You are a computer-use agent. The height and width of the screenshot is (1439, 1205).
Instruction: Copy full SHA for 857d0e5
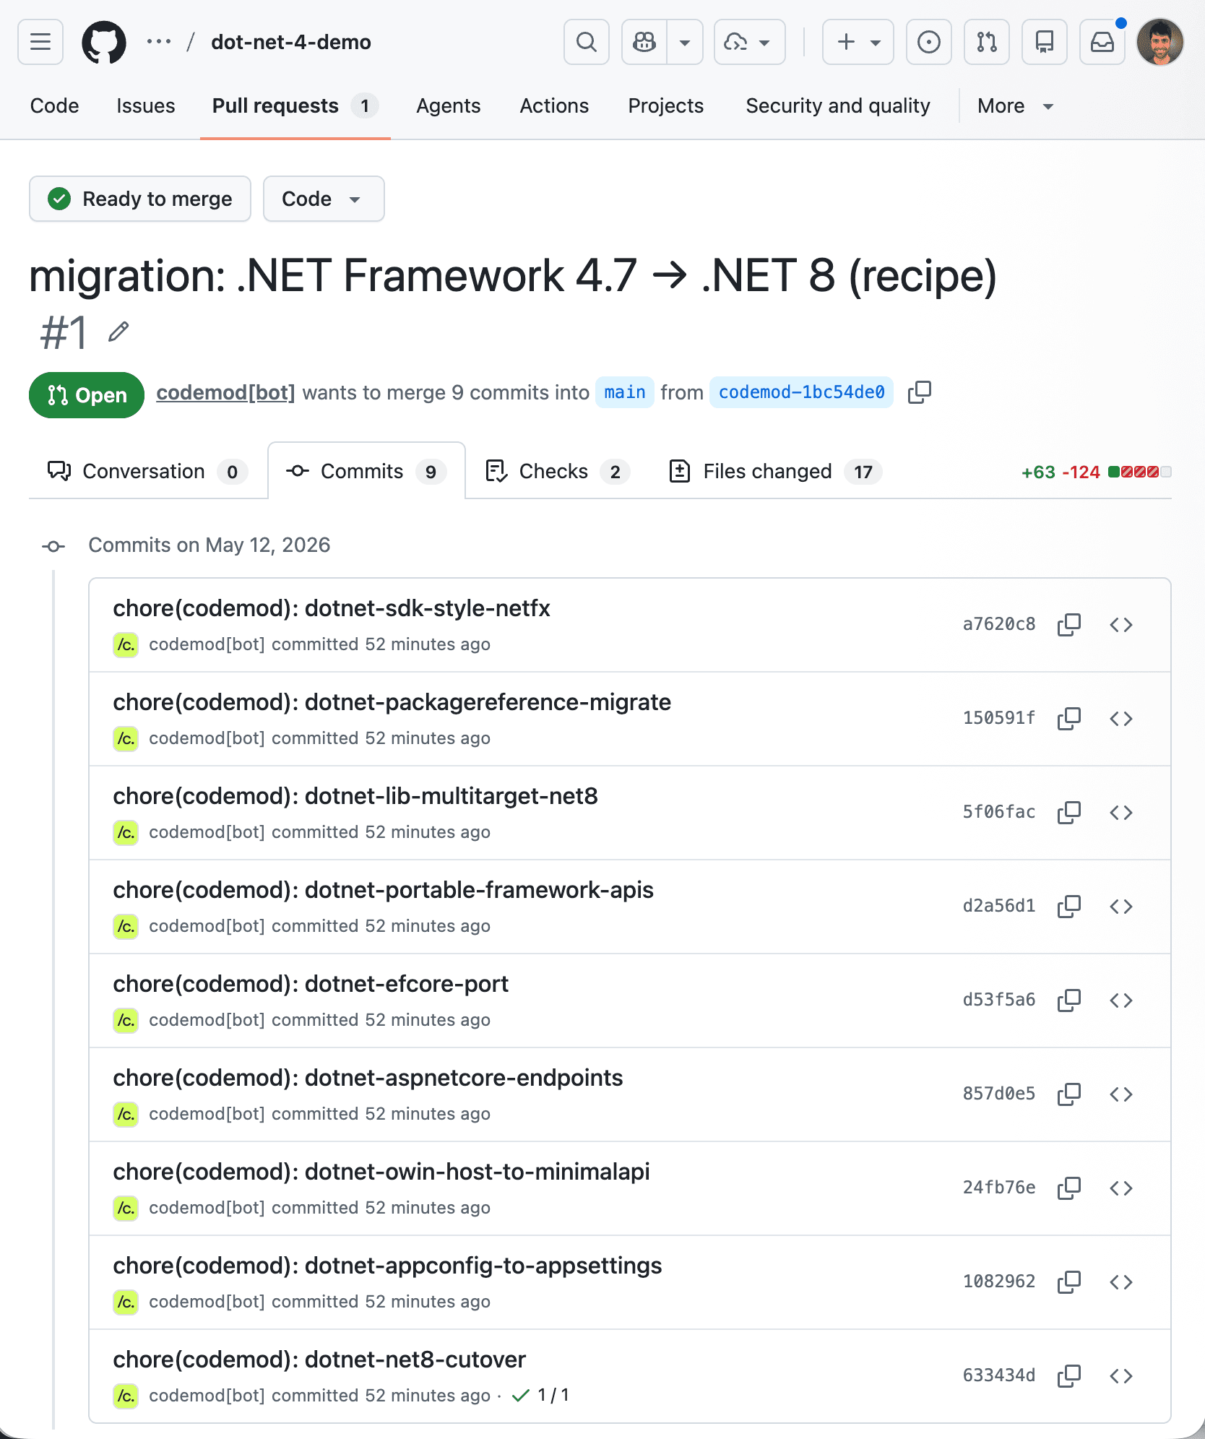pyautogui.click(x=1069, y=1094)
